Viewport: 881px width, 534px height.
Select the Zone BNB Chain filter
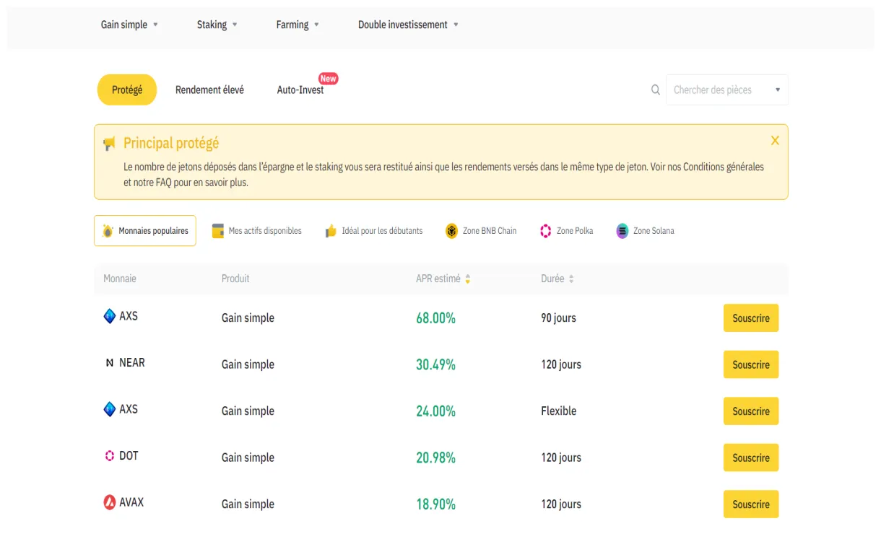click(481, 231)
